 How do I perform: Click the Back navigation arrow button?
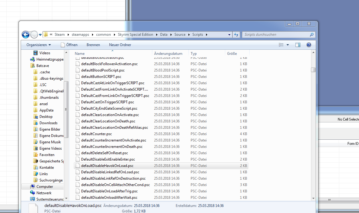pos(26,35)
